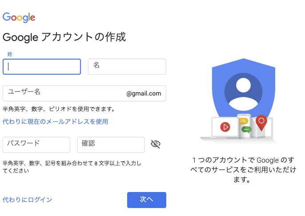Click the yellow chat bubble icon

tap(243, 121)
